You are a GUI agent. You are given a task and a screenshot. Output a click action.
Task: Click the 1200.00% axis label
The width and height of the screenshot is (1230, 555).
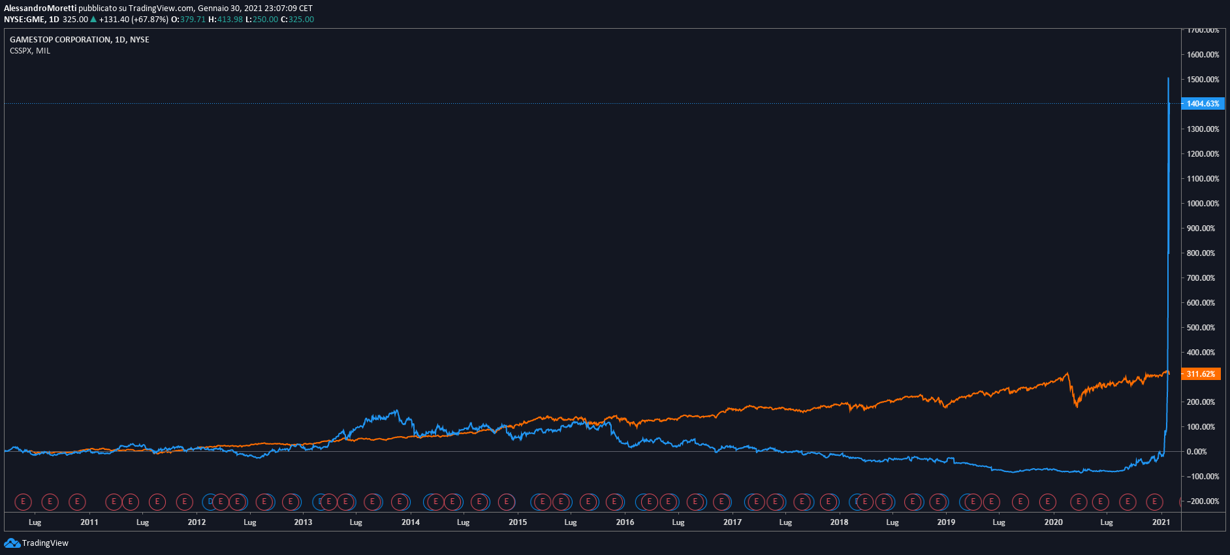tap(1203, 154)
